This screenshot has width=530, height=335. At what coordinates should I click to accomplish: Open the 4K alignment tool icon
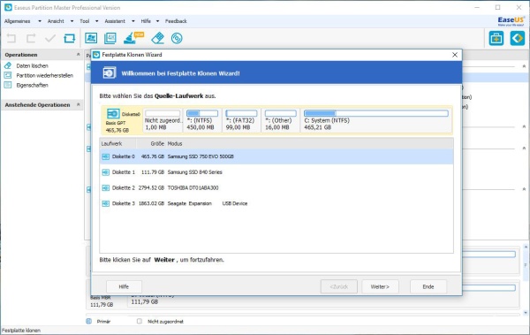pyautogui.click(x=110, y=38)
